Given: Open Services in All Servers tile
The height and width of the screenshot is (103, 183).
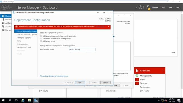Looking at the screenshot, I should [x=143, y=83].
